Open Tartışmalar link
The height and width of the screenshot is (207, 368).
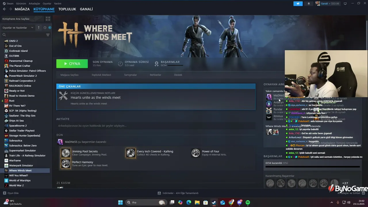point(130,75)
